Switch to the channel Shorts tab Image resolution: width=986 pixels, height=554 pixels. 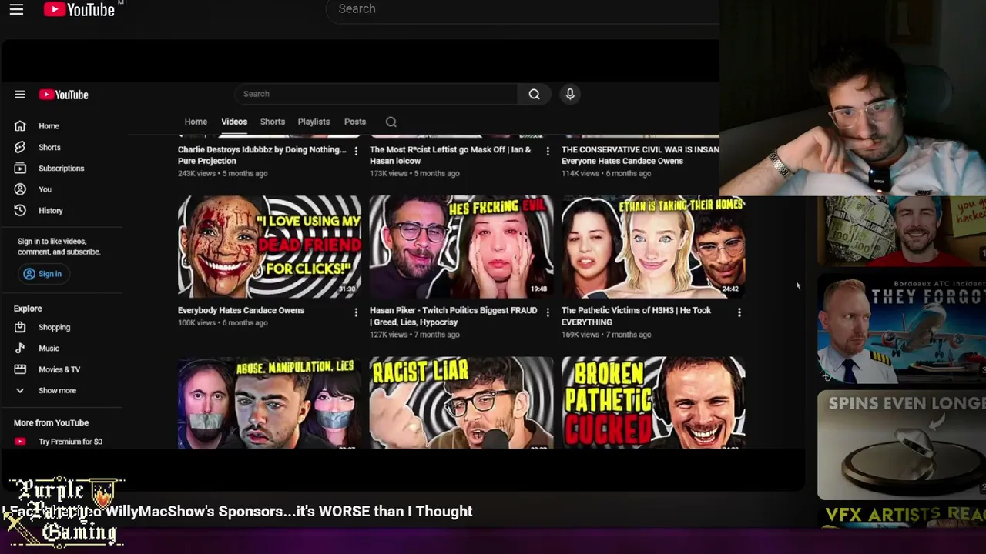pos(273,122)
